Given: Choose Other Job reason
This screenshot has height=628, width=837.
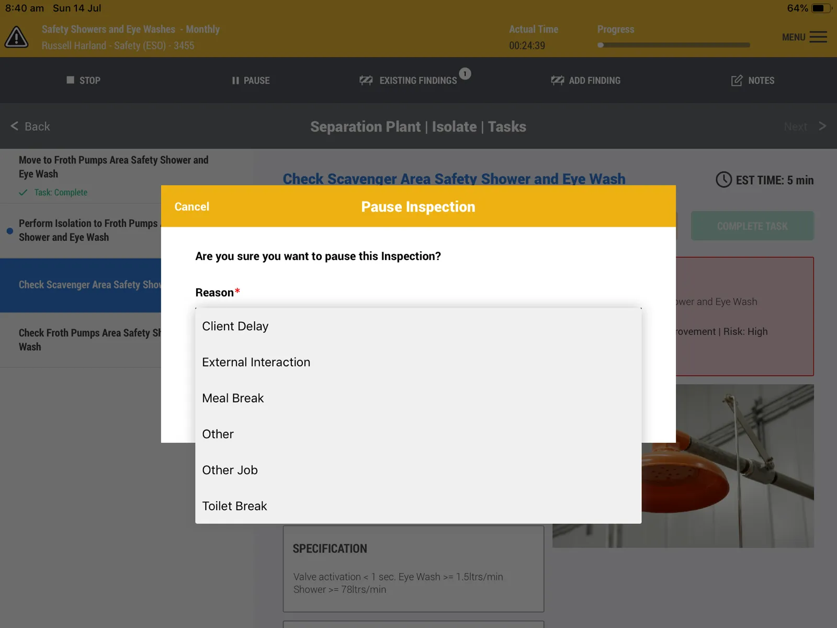Looking at the screenshot, I should point(418,470).
